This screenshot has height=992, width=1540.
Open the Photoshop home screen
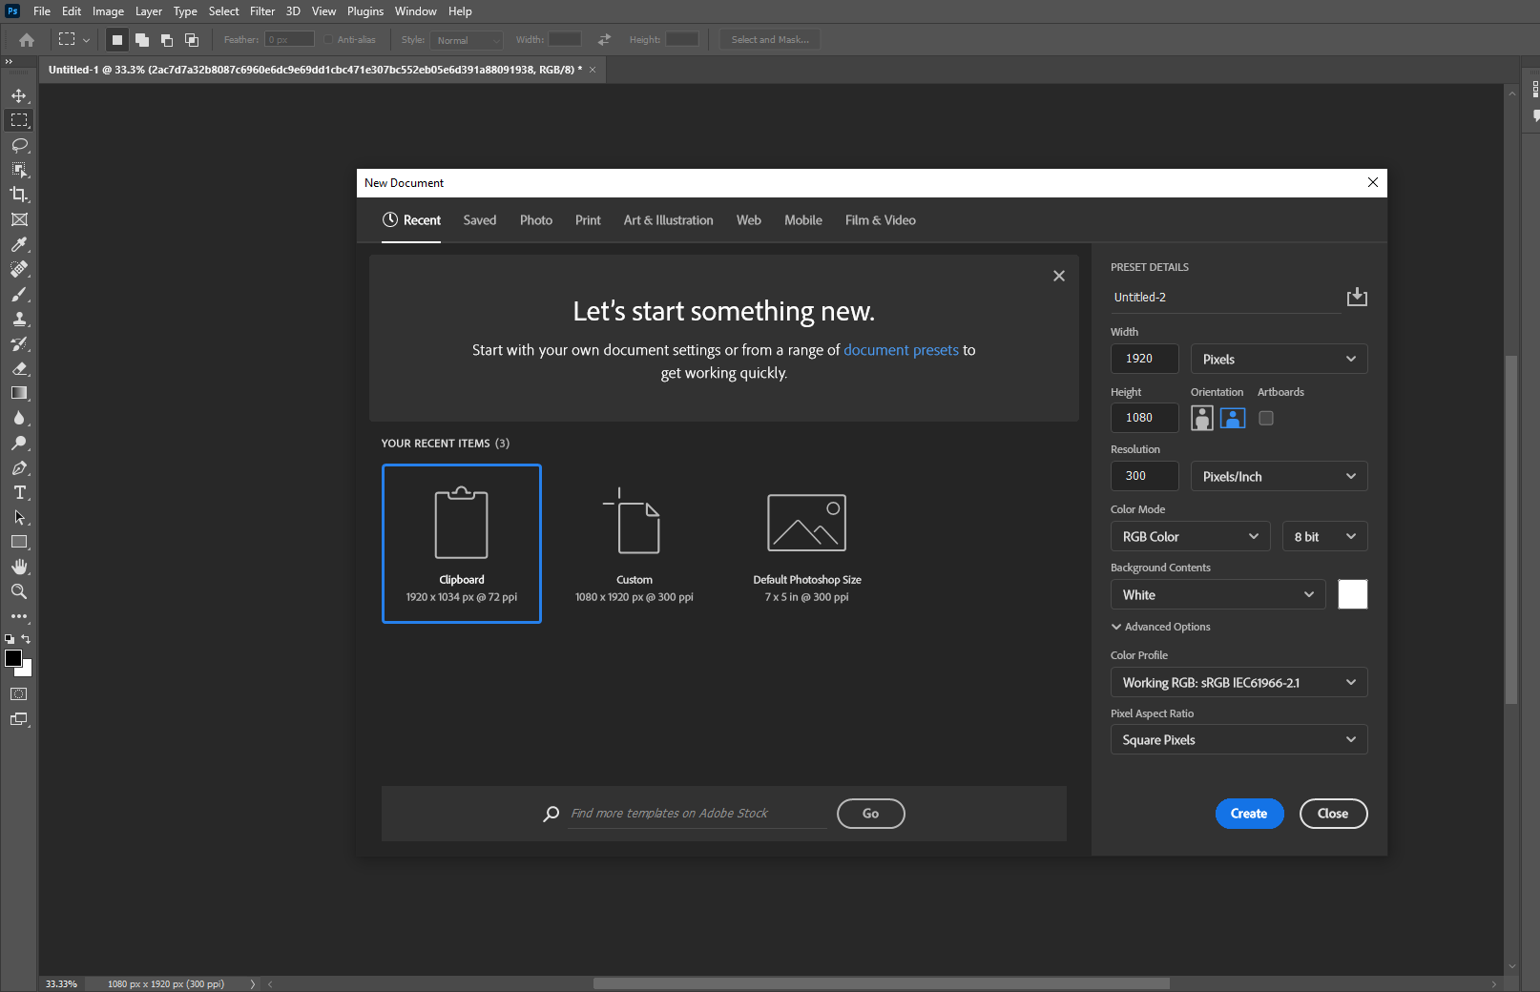pos(25,39)
